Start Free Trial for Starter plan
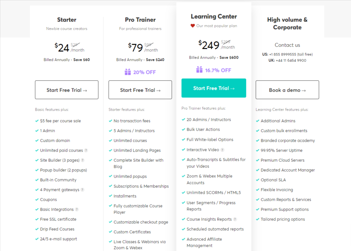This screenshot has width=351, height=251. (x=67, y=90)
